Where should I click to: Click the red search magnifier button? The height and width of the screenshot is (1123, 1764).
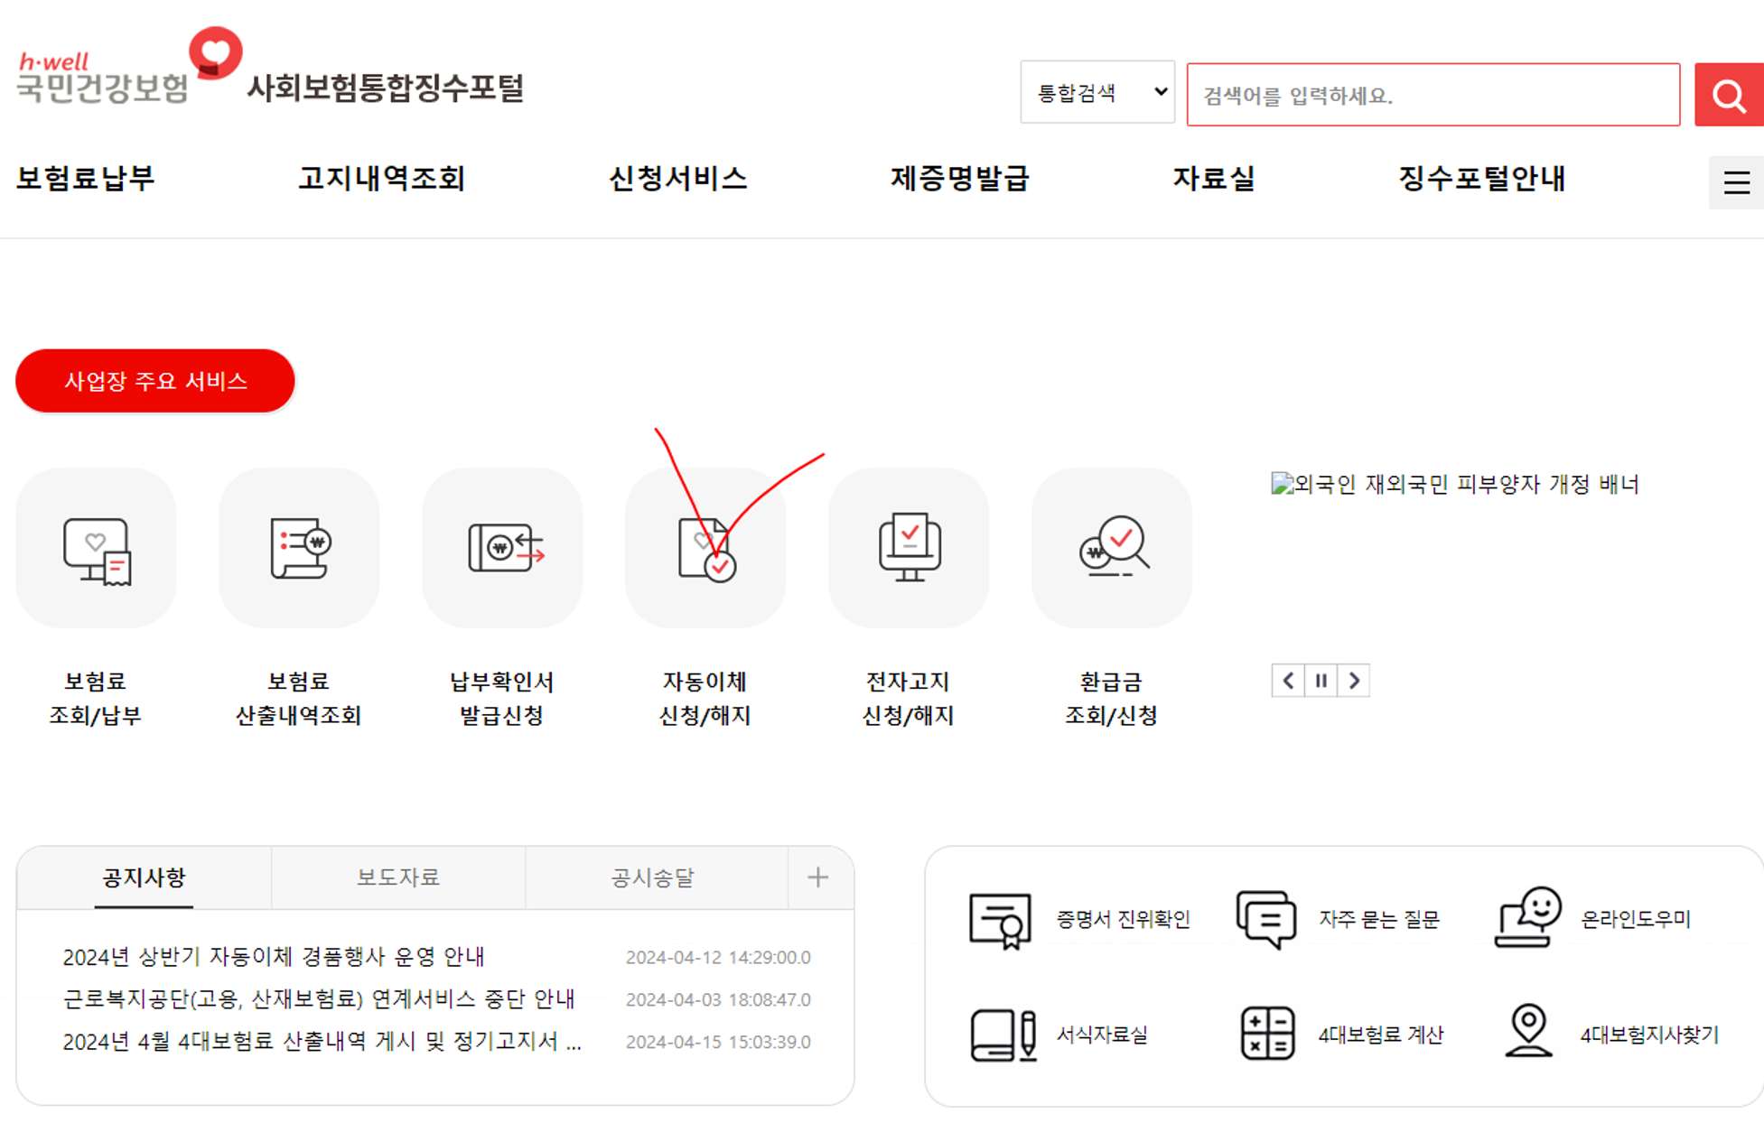tap(1728, 95)
